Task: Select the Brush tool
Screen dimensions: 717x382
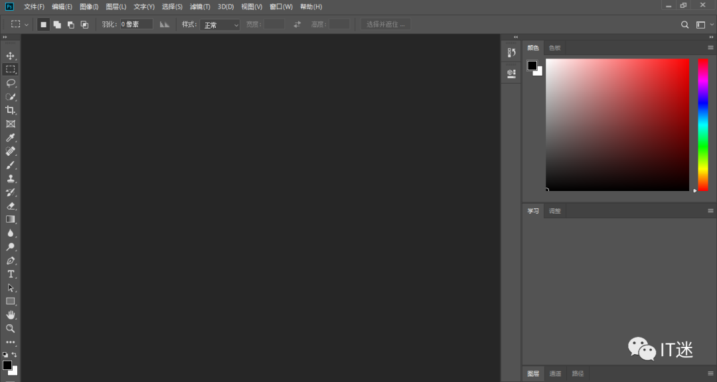Action: coord(10,164)
